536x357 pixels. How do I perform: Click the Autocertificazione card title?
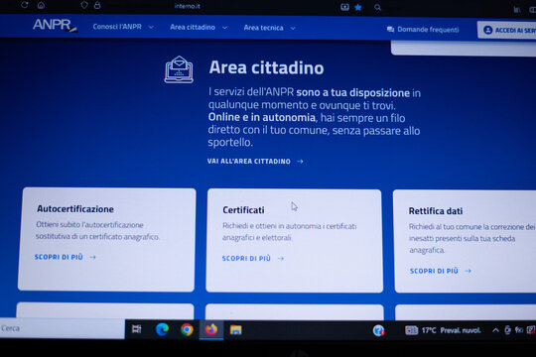coord(75,208)
